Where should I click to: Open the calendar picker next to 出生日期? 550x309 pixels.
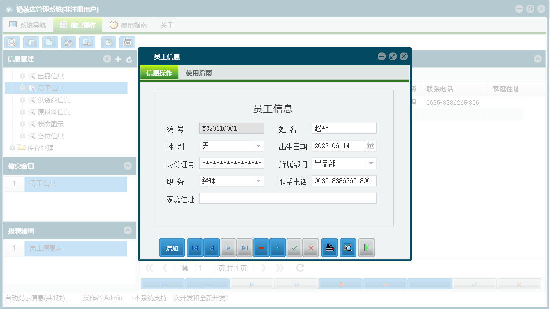pos(371,146)
